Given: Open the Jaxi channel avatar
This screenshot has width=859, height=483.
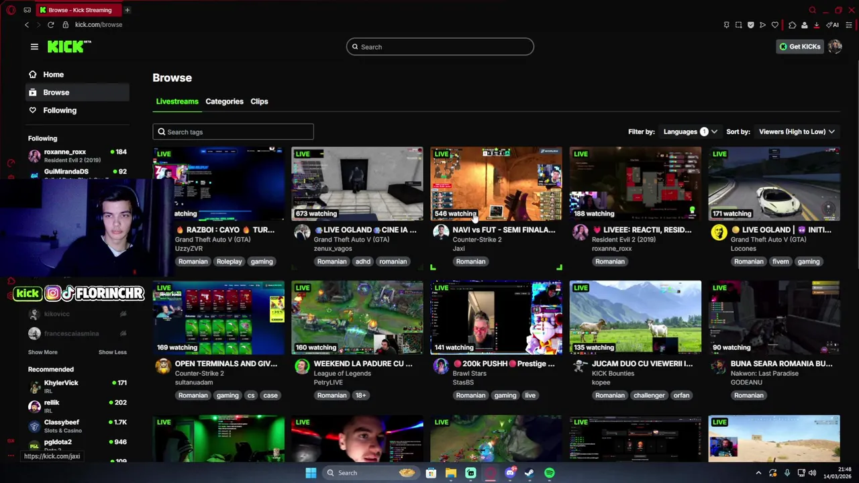Looking at the screenshot, I should (441, 233).
